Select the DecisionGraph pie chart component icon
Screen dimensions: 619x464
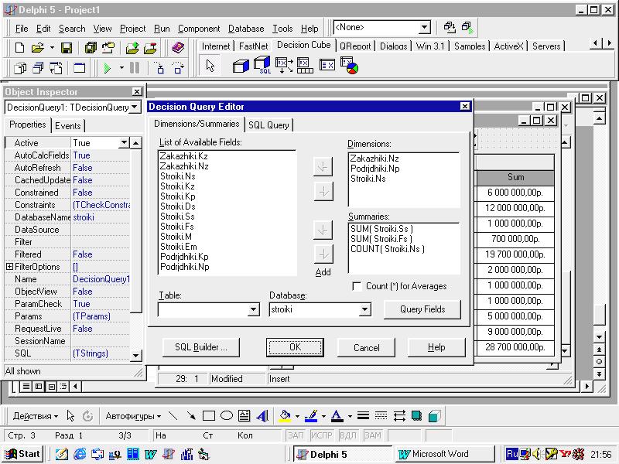tap(349, 66)
